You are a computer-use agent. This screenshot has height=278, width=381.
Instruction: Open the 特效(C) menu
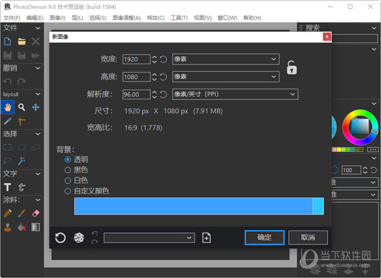point(156,18)
